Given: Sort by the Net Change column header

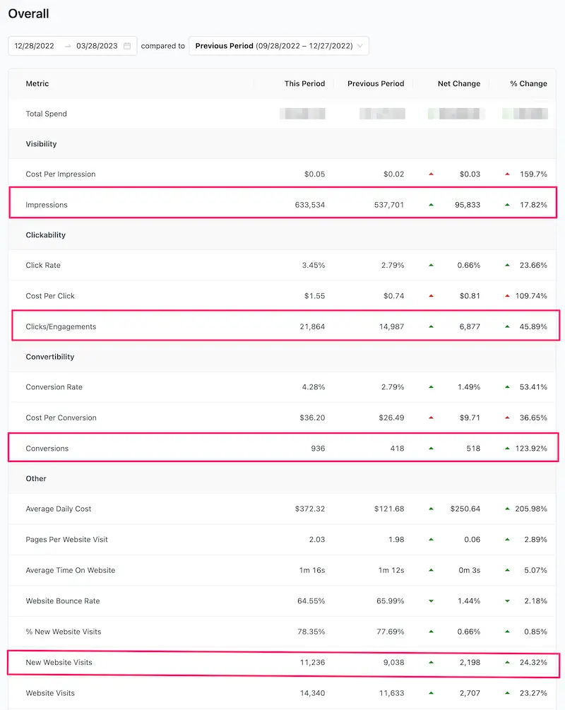Looking at the screenshot, I should tap(458, 83).
